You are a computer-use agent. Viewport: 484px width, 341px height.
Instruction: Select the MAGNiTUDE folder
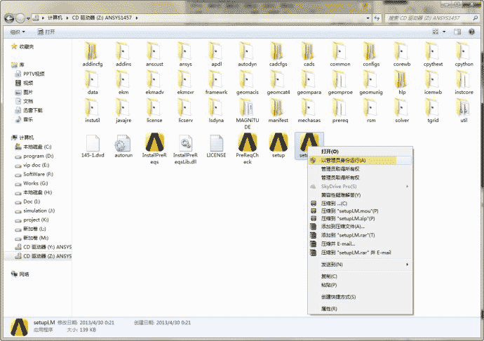(247, 114)
